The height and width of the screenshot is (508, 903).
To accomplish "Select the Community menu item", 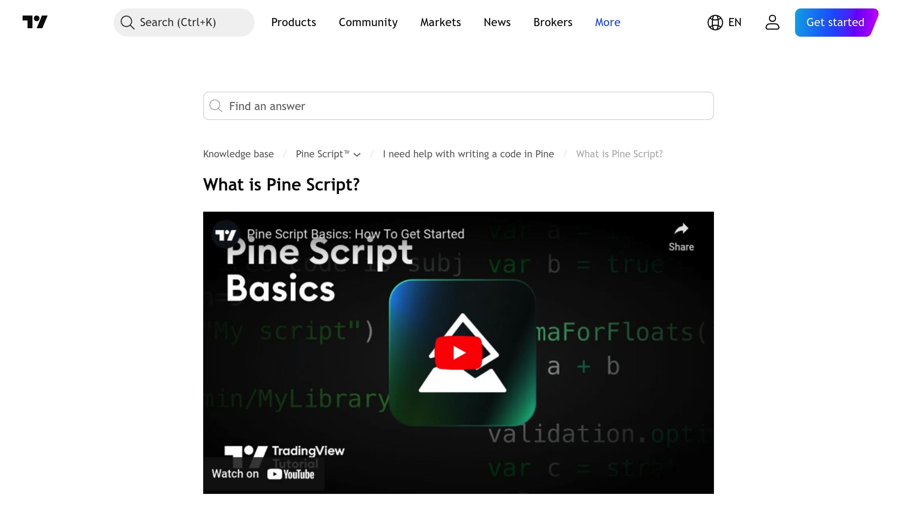I will 368,22.
